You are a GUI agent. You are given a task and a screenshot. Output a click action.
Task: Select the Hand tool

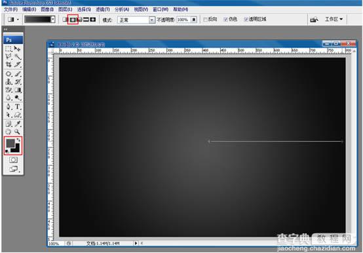tap(9, 132)
